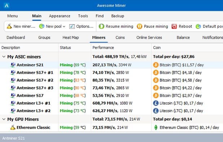The height and width of the screenshot is (142, 223).
Task: Click the 'Mining (88 °C)' status text
Action: coord(73,96)
